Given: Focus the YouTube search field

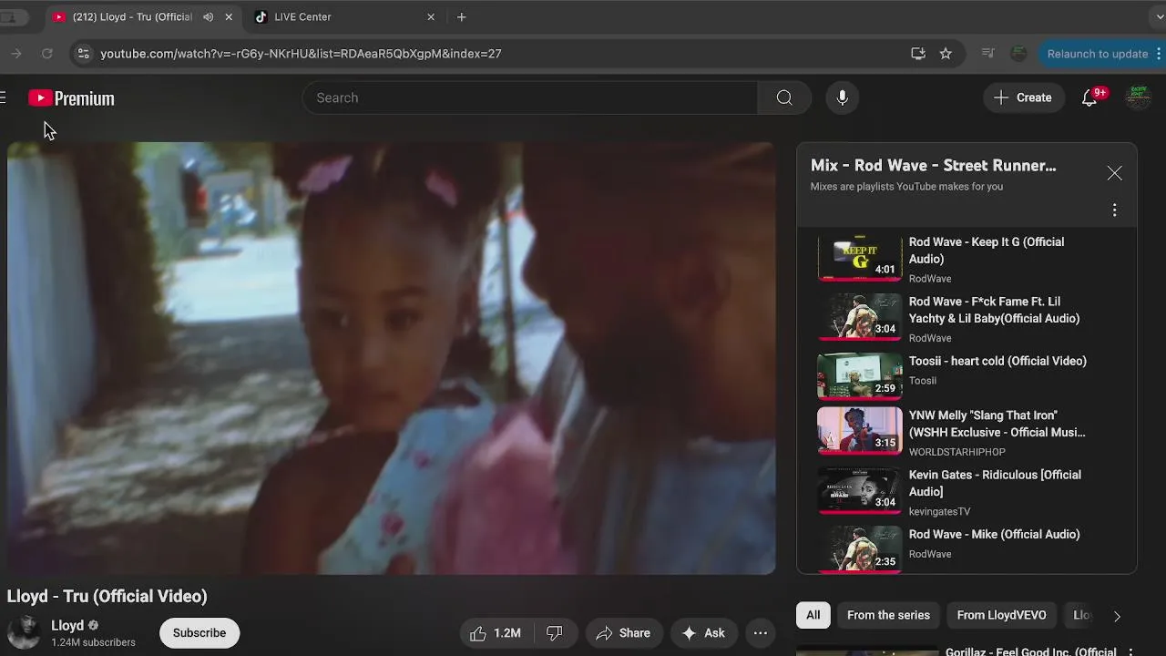Looking at the screenshot, I should tap(530, 97).
